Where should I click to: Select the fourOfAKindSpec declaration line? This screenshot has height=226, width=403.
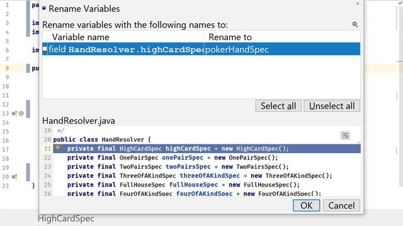(207, 193)
